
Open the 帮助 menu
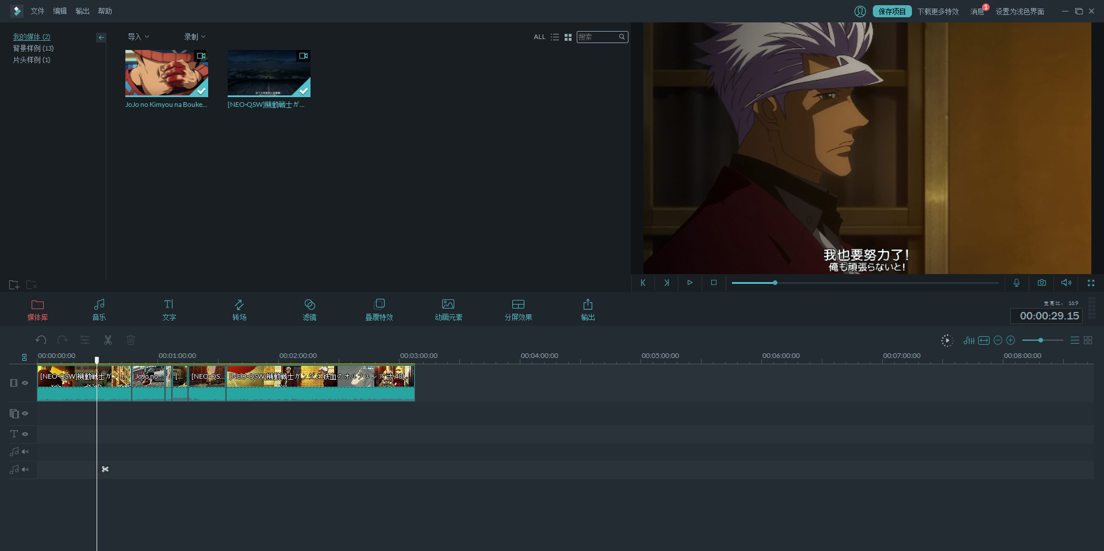(105, 11)
